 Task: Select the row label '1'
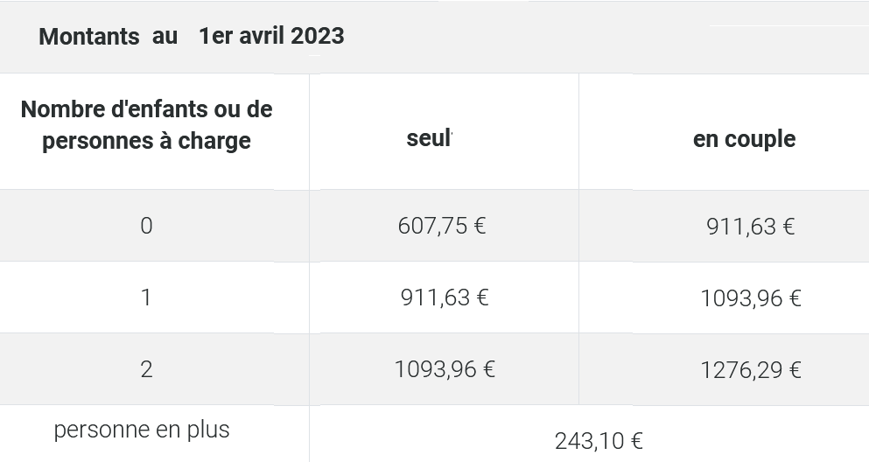(146, 297)
